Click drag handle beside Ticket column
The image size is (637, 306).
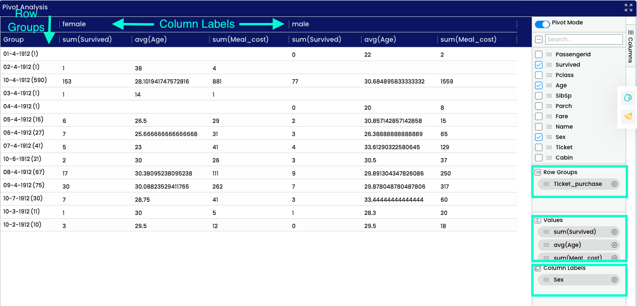[550, 147]
